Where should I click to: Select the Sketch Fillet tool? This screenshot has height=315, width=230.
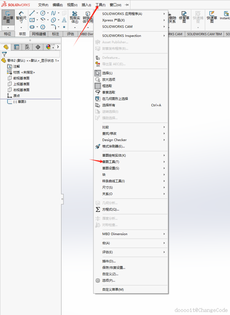click(x=54, y=27)
